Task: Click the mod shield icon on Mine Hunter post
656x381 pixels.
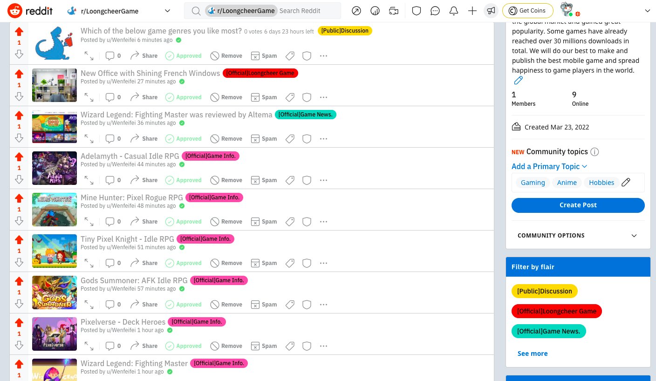Action: 307,222
